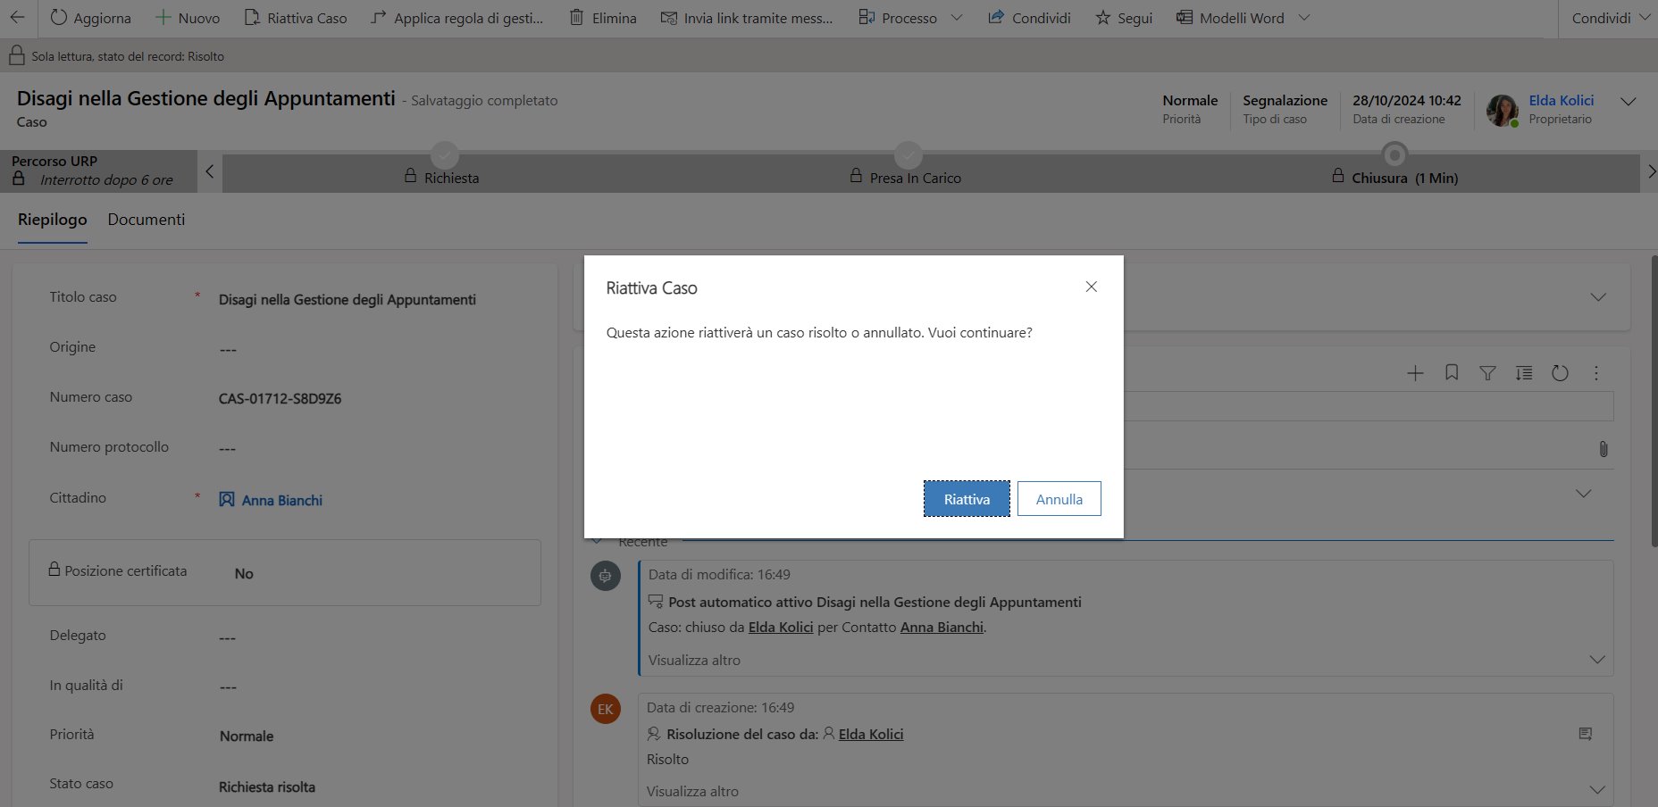Open timeline more options menu
1658x807 pixels.
(1596, 373)
